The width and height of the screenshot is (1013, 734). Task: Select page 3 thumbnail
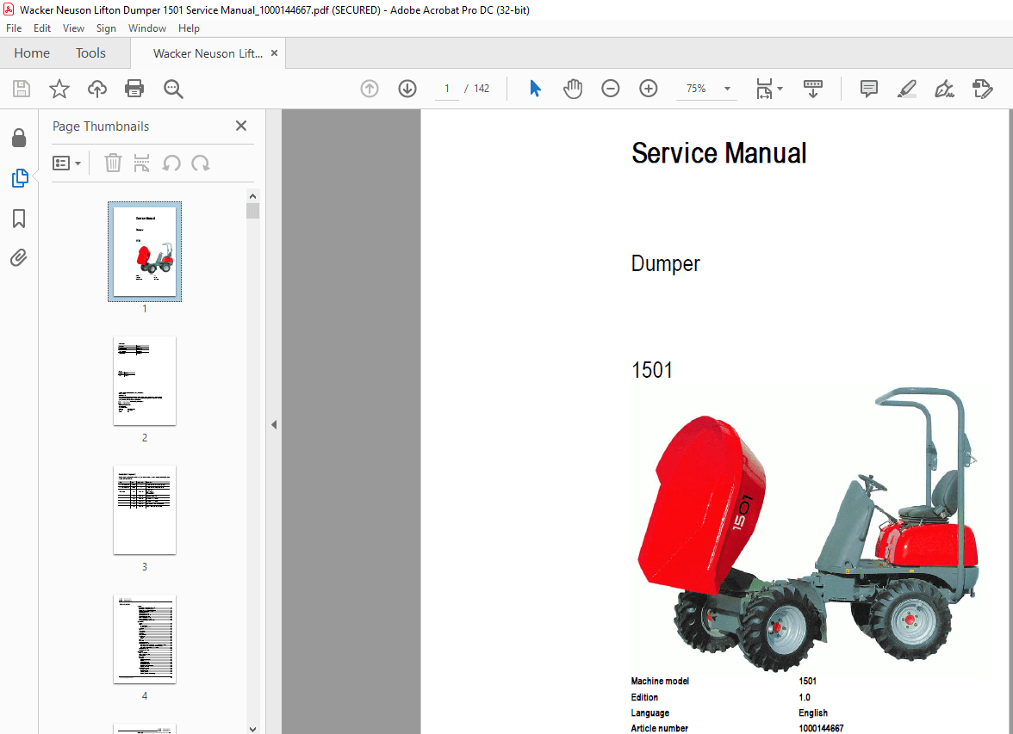[x=144, y=510]
